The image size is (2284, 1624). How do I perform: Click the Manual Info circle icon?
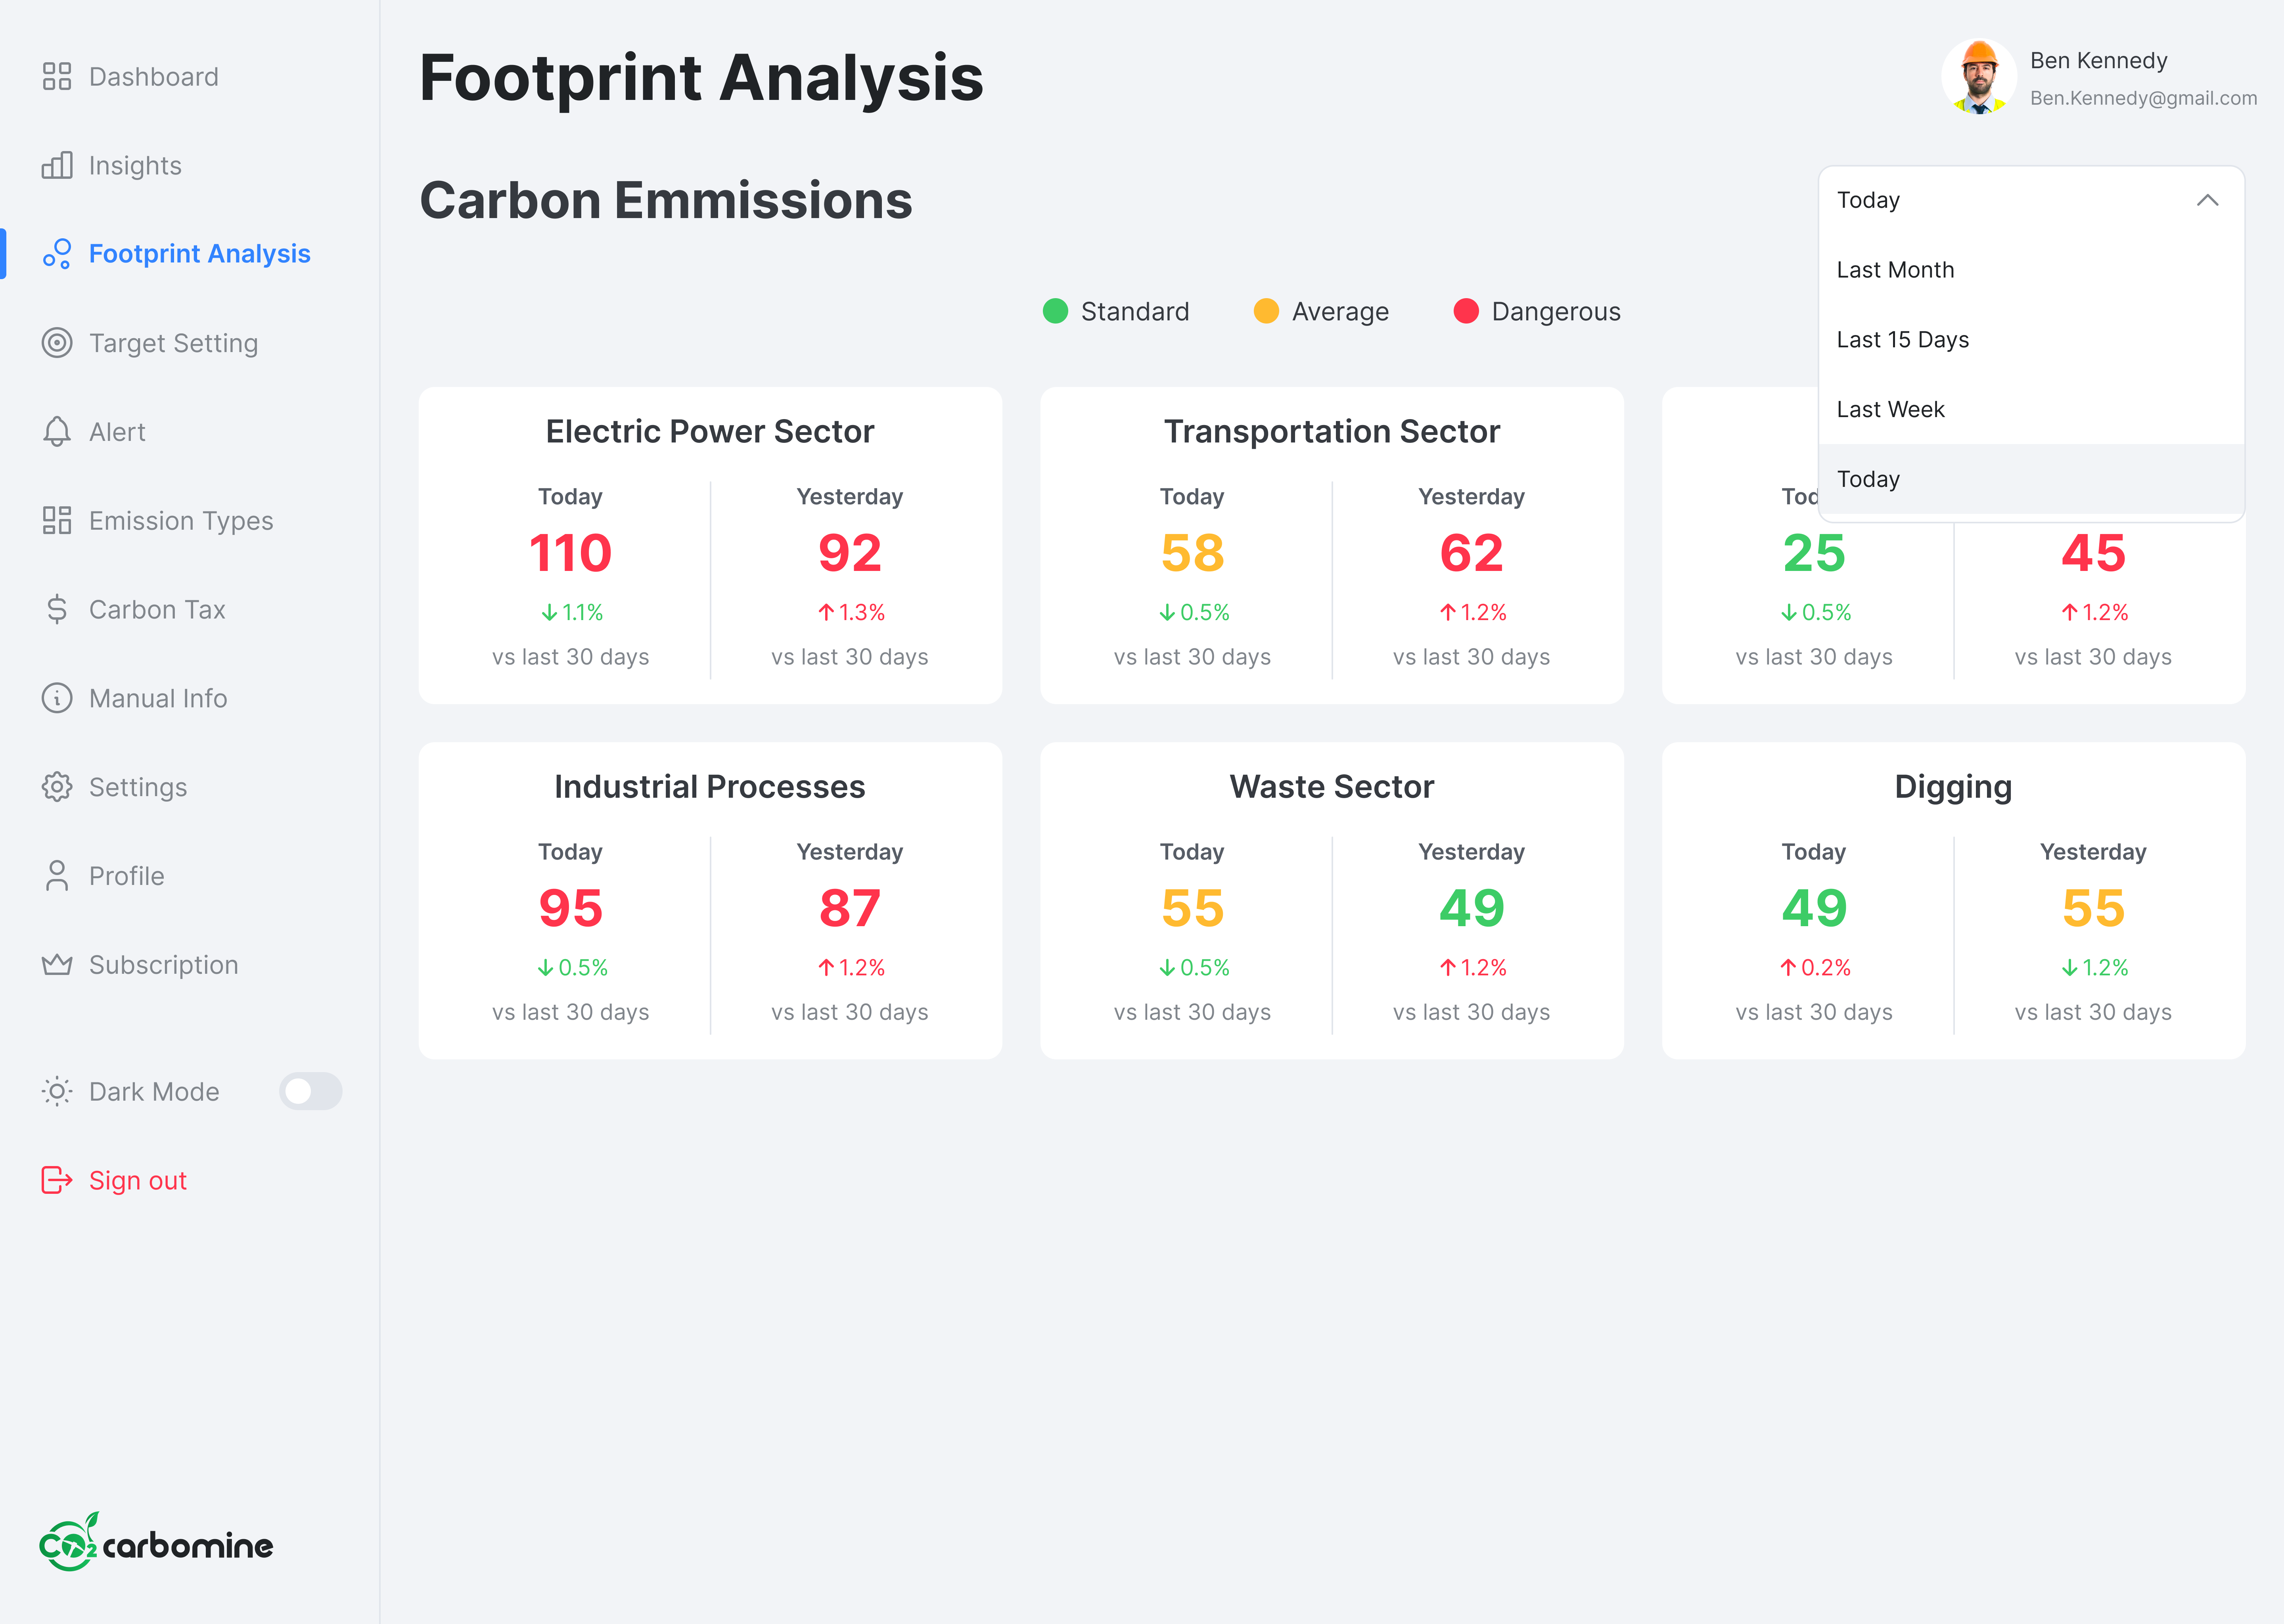click(57, 698)
